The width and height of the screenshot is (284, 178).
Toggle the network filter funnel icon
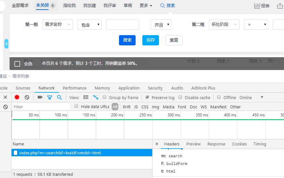click(50, 97)
